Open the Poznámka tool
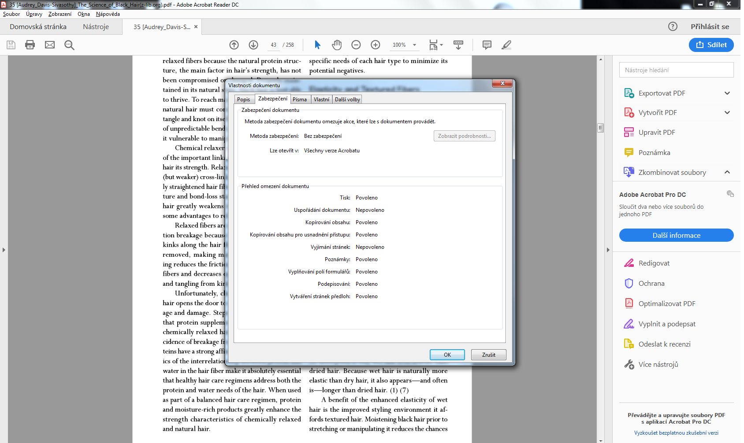 655,153
